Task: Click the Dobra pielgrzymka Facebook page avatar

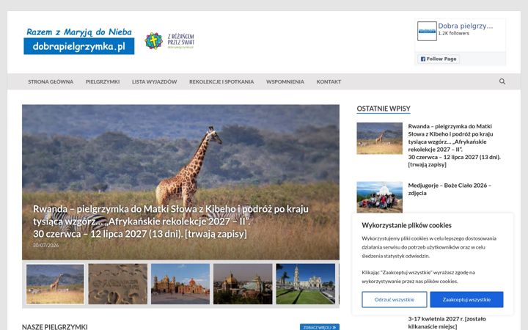Action: point(427,32)
